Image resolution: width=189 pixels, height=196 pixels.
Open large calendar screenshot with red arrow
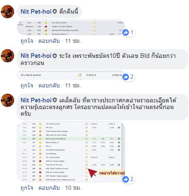pyautogui.click(x=70, y=152)
